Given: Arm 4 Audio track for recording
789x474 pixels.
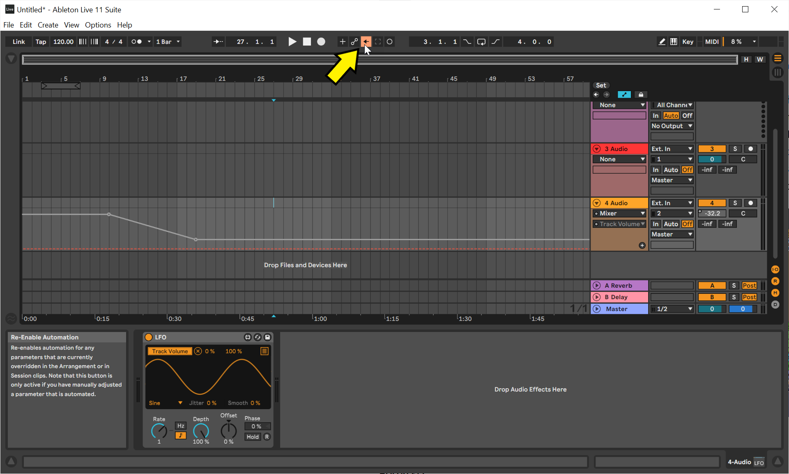Looking at the screenshot, I should 750,203.
